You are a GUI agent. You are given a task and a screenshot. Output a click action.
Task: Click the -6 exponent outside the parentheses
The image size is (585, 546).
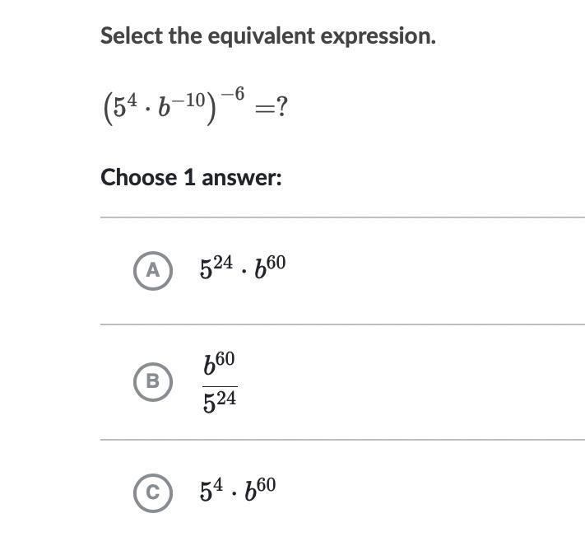tap(233, 93)
